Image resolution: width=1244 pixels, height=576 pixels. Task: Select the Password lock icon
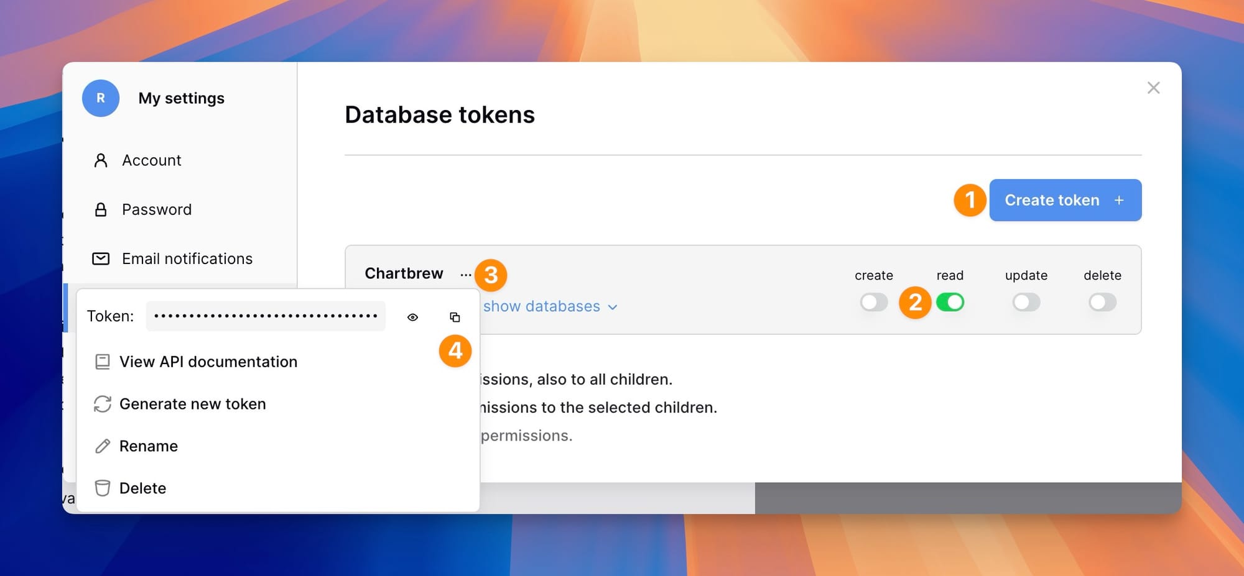[101, 209]
